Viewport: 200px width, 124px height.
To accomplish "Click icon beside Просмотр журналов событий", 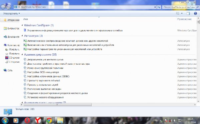I will tap(25, 80).
